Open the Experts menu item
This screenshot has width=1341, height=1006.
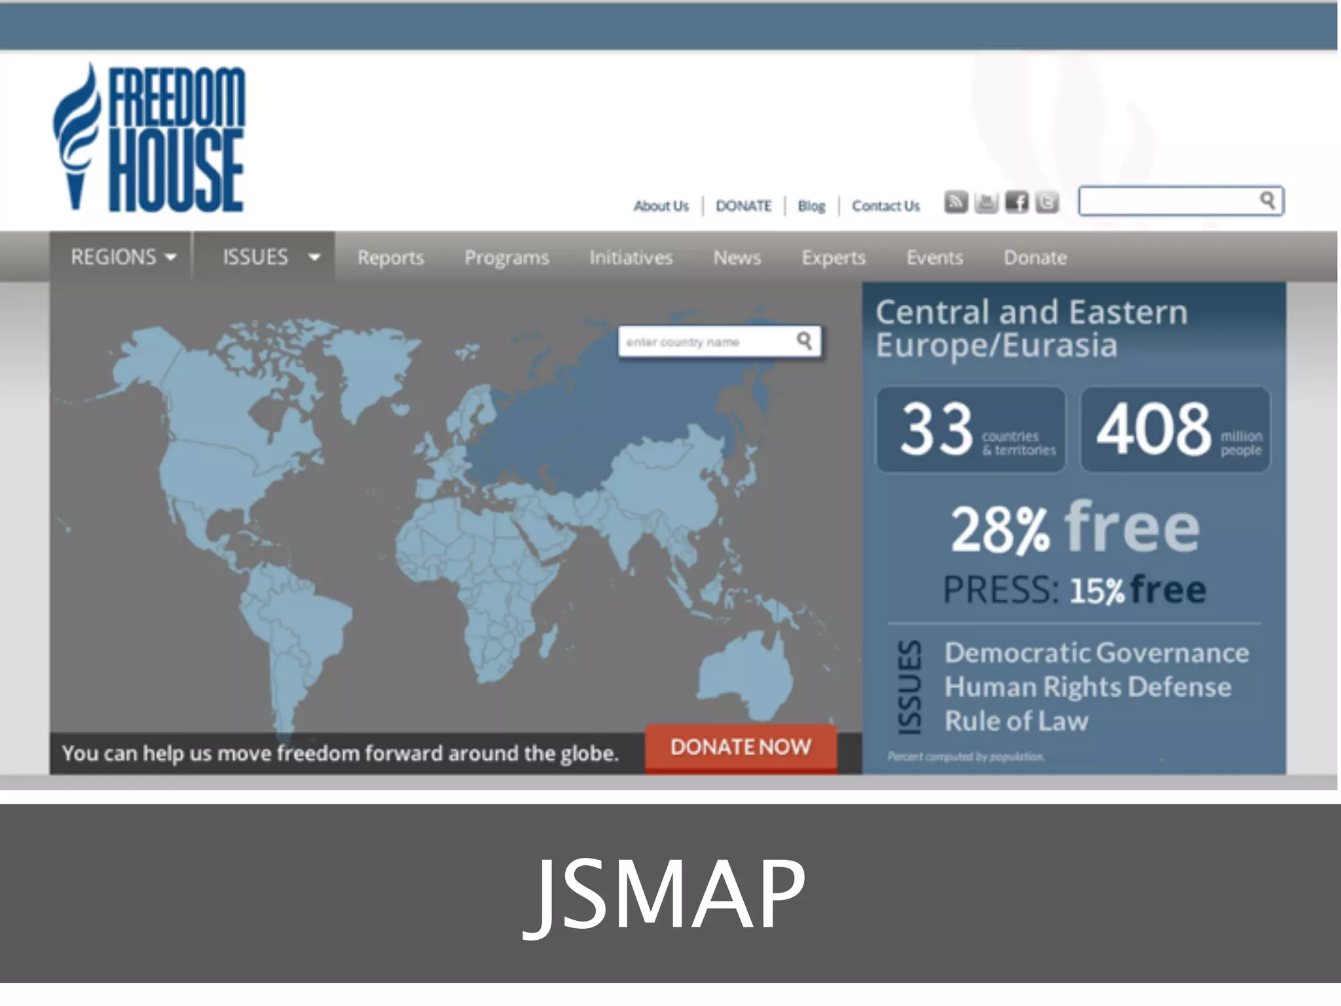point(834,257)
